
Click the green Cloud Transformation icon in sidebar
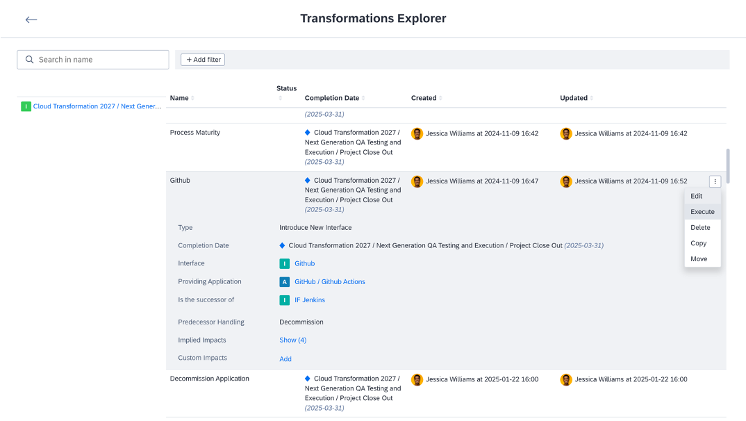26,106
